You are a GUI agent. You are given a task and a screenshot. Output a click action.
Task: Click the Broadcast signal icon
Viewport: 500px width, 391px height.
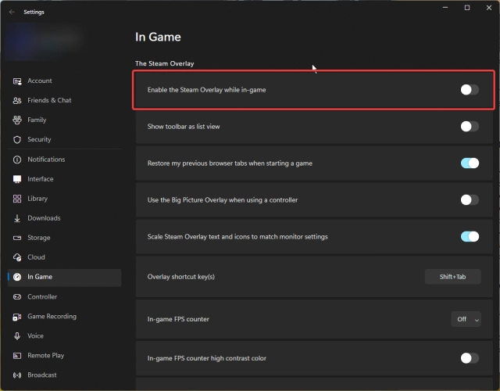click(x=17, y=375)
